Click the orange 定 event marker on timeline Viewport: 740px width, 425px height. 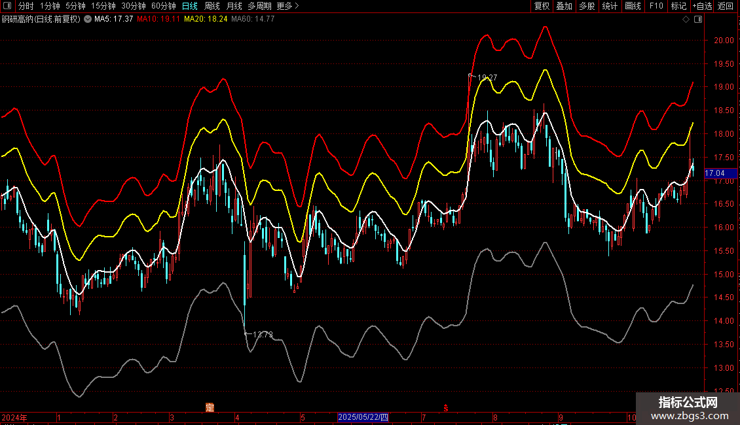pos(210,407)
